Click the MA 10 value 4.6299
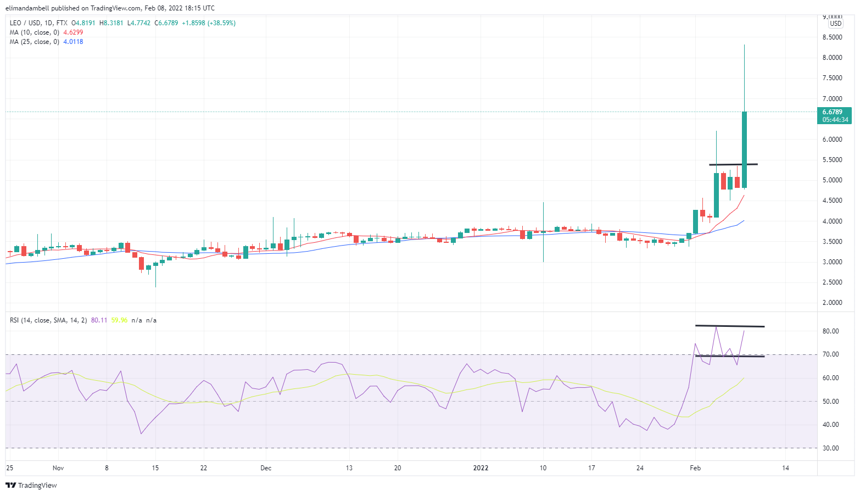This screenshot has height=495, width=860. point(73,32)
